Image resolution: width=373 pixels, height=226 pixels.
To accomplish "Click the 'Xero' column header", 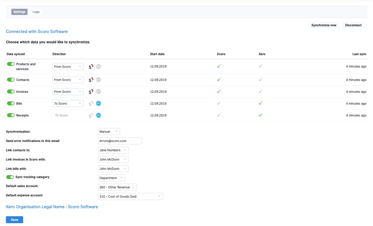I will coord(262,54).
